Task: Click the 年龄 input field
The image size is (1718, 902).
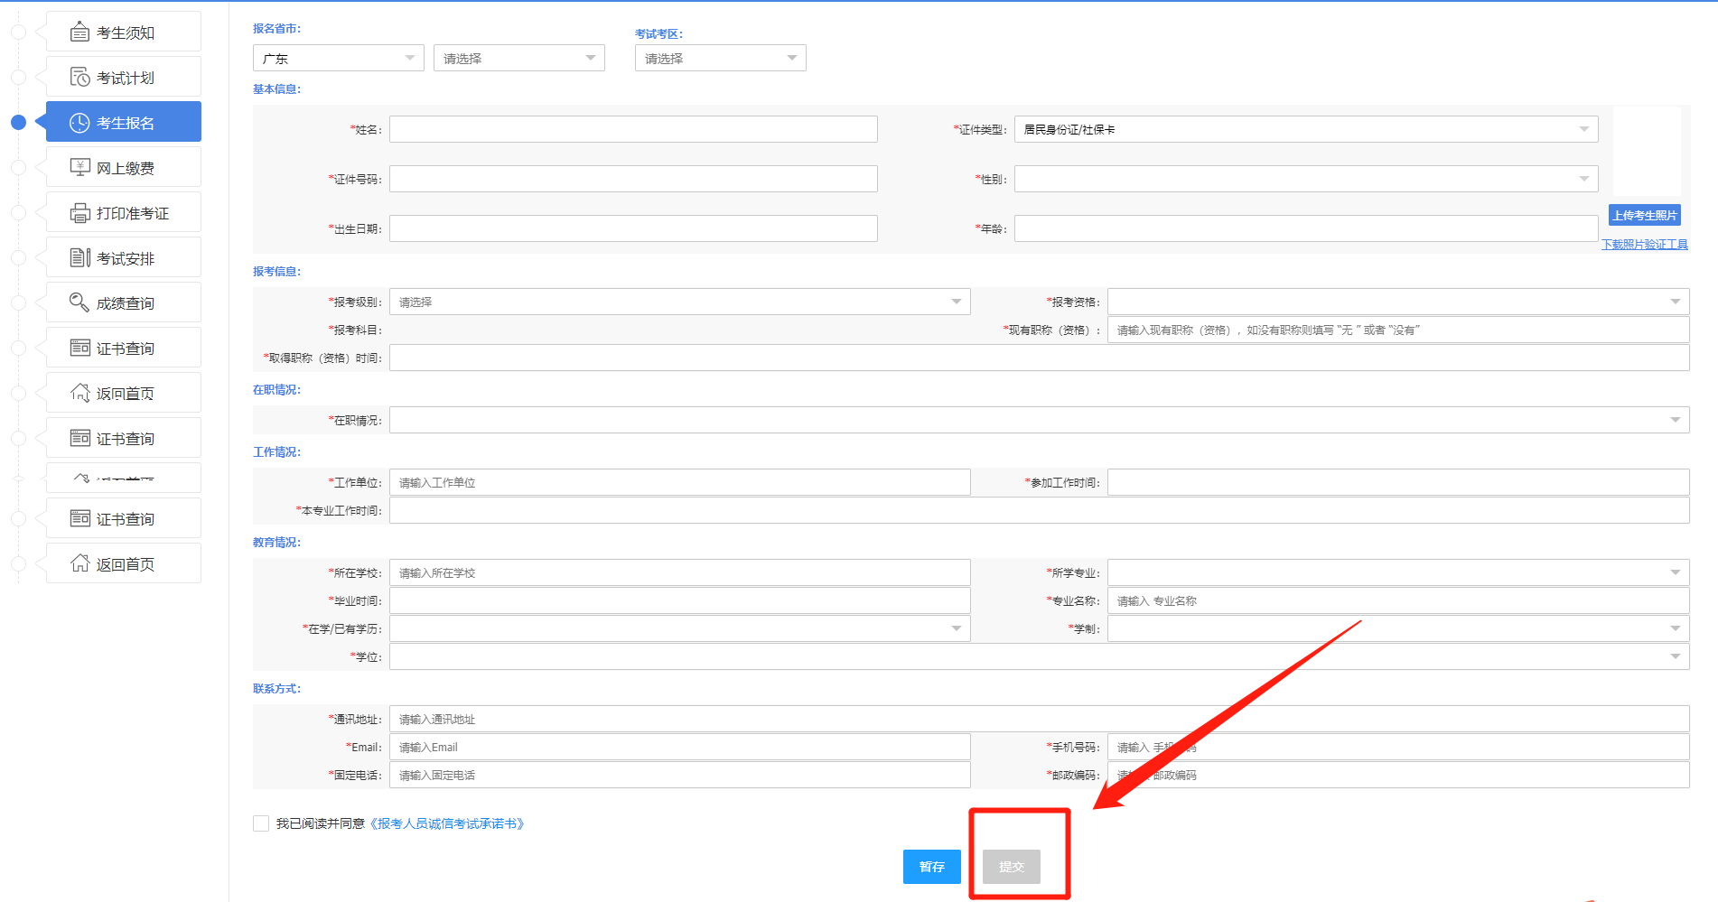Action: pos(1306,228)
